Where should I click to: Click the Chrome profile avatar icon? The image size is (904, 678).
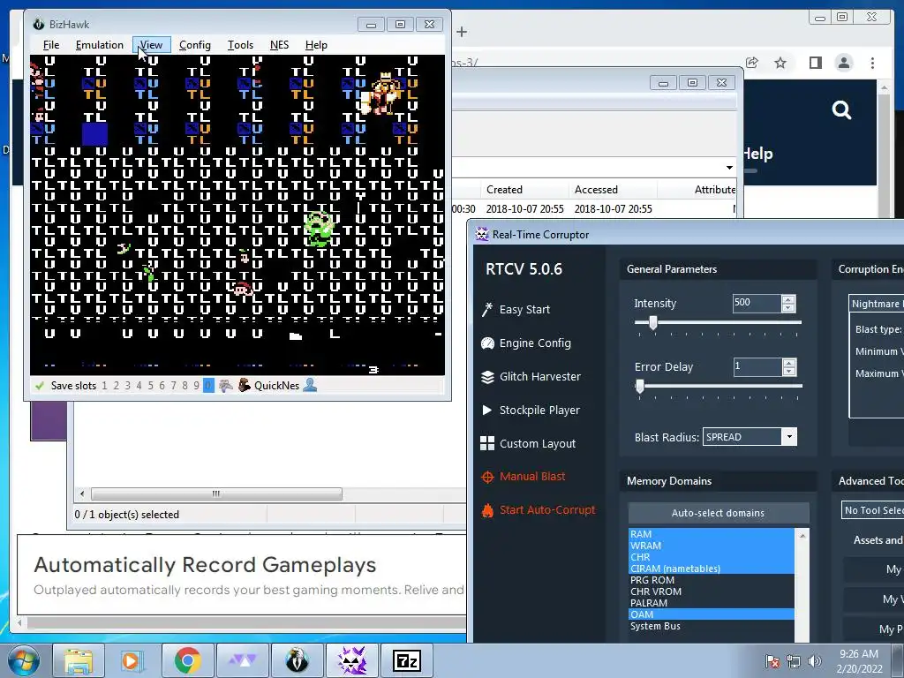843,63
